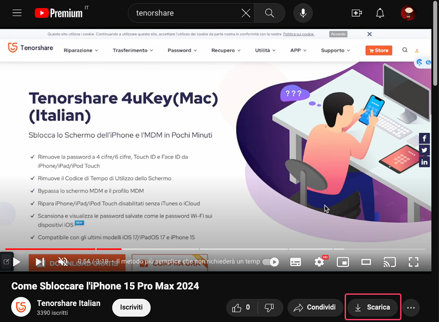This screenshot has width=439, height=322.
Task: Open the Tenorshare Italian channel name
Action: click(x=69, y=303)
